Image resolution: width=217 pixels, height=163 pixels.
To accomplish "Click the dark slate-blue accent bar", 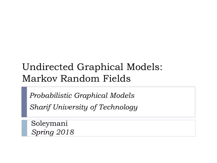I will 24,102.
